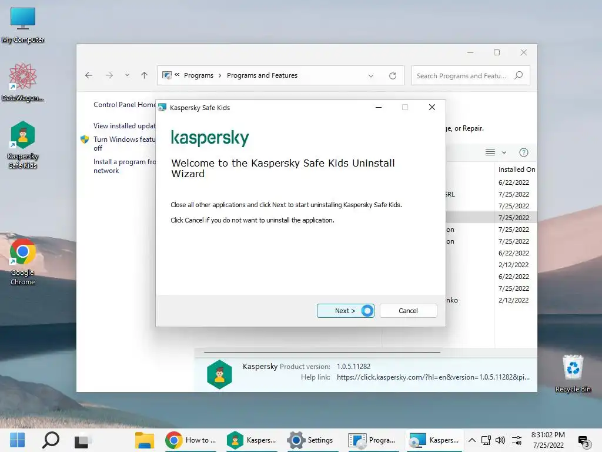
Task: Open Control Panel Home link
Action: (x=125, y=105)
